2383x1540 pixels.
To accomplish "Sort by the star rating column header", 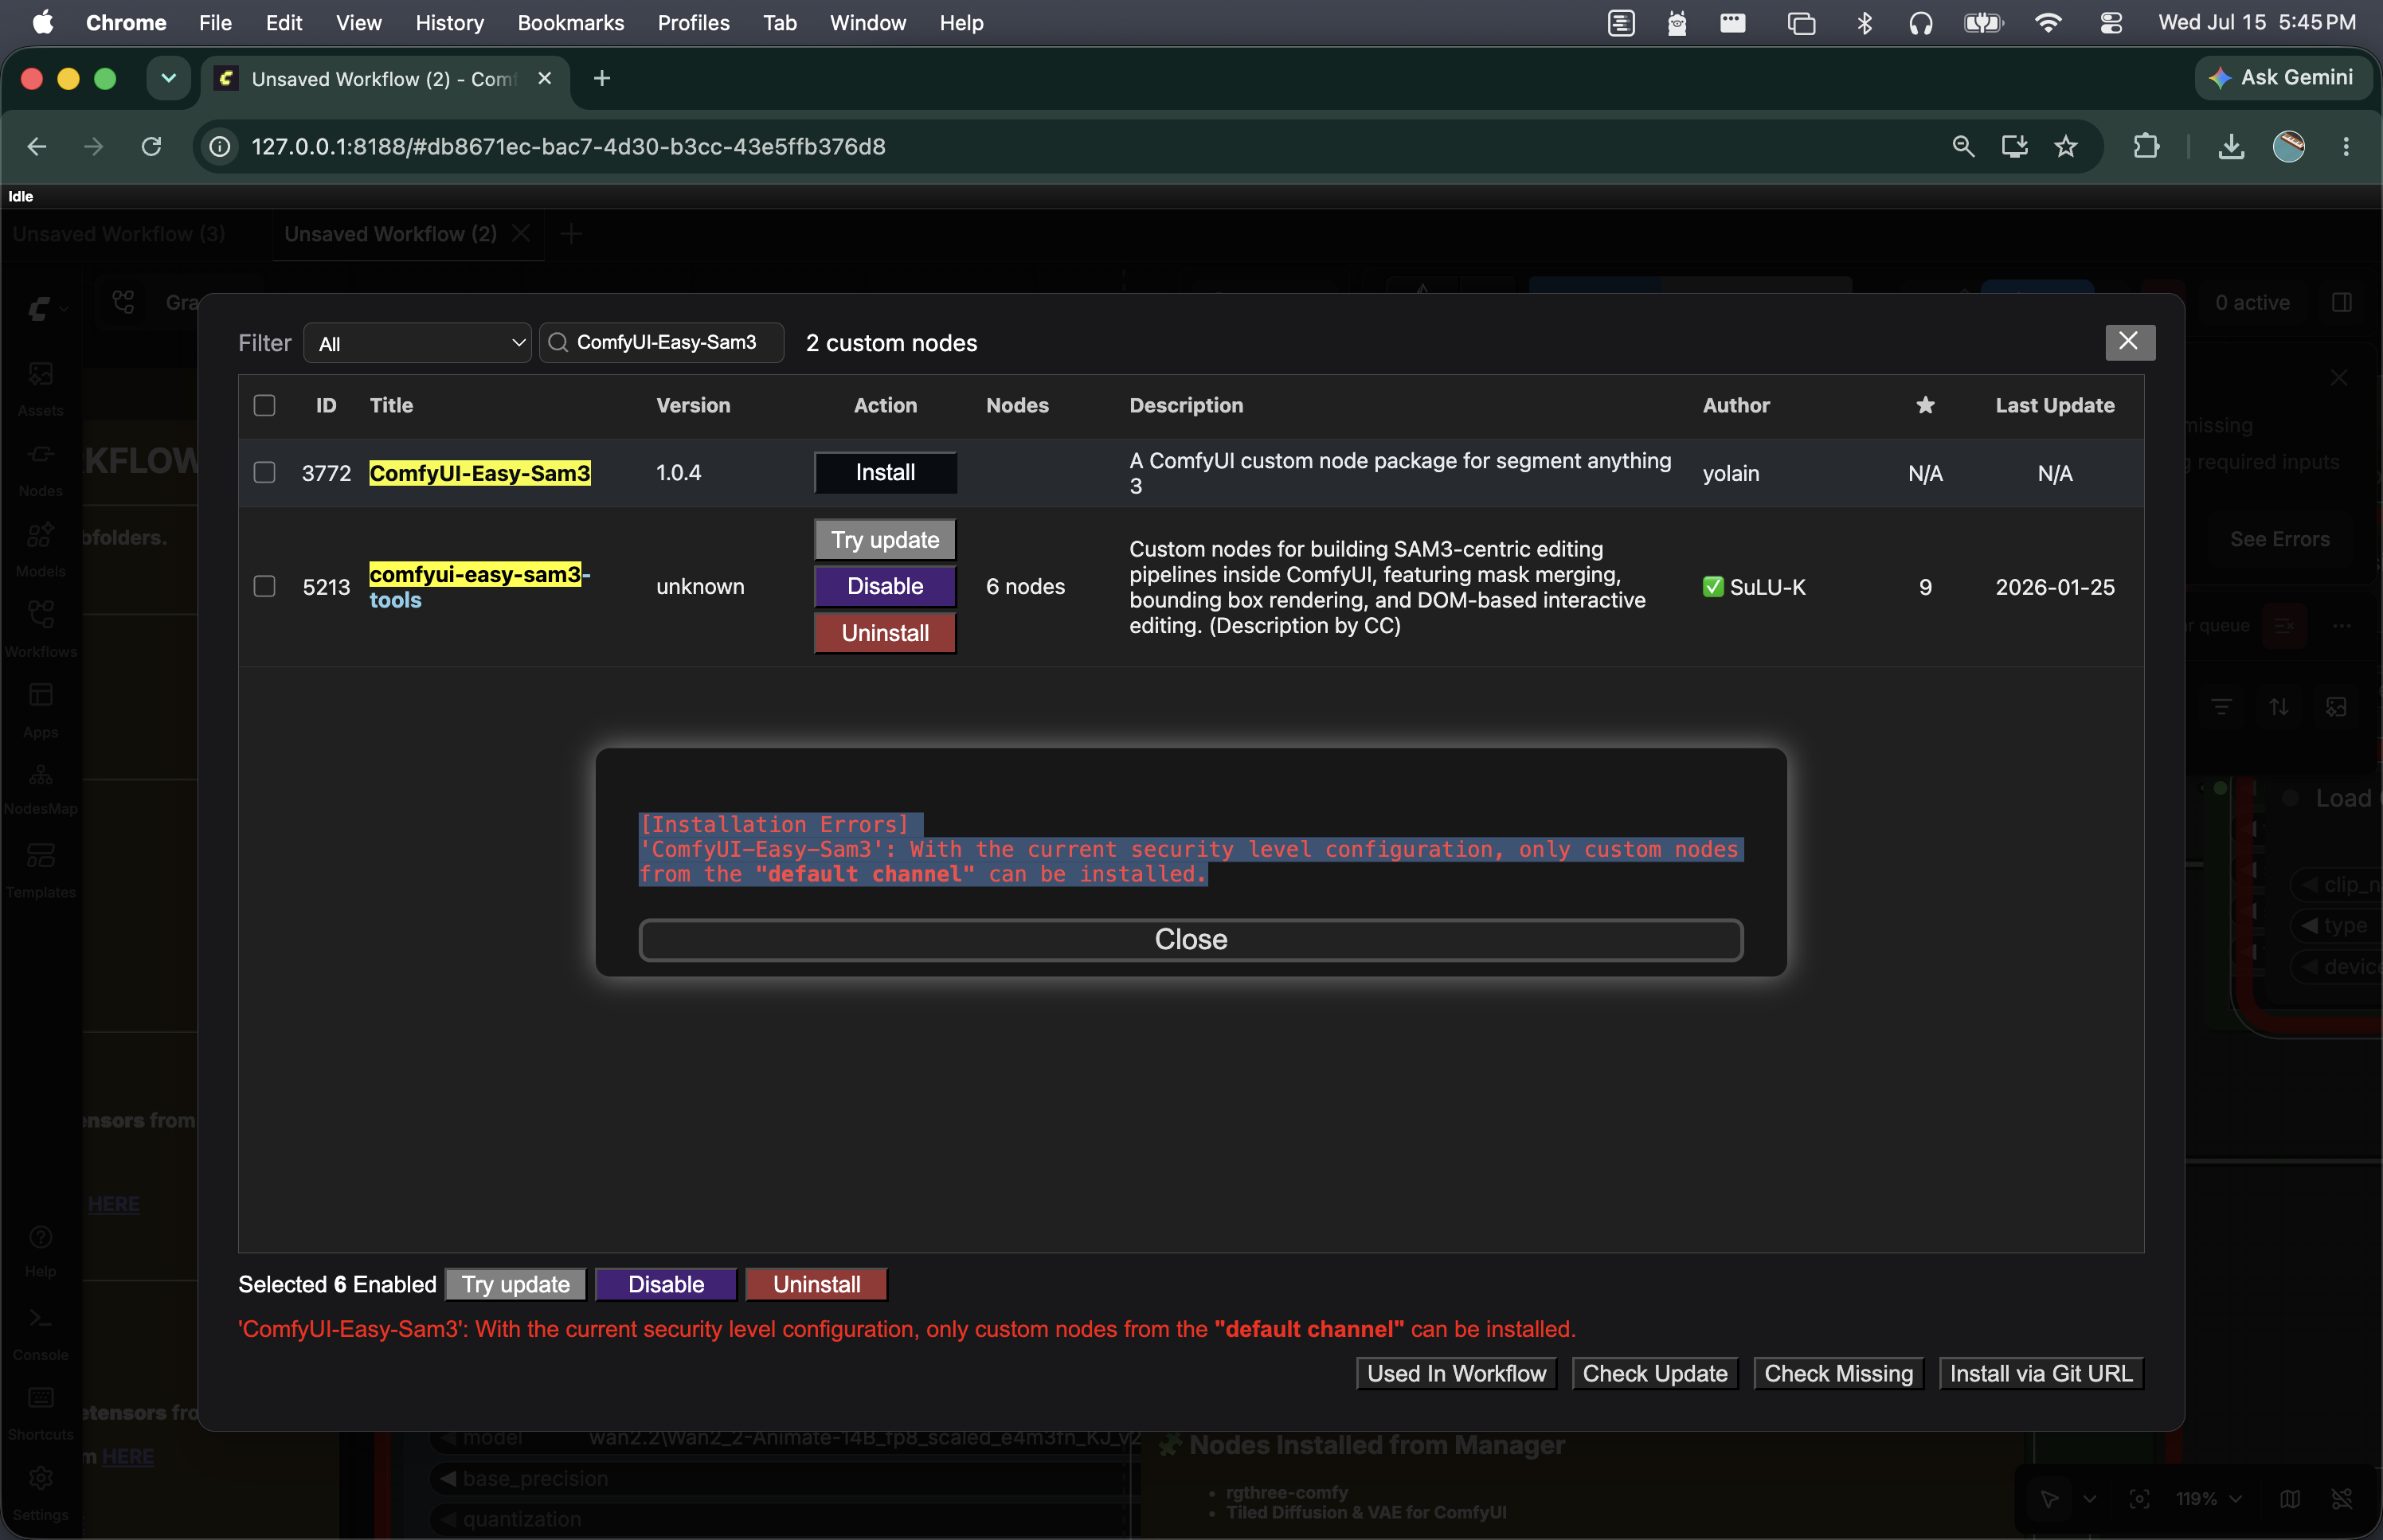I will coord(1925,405).
